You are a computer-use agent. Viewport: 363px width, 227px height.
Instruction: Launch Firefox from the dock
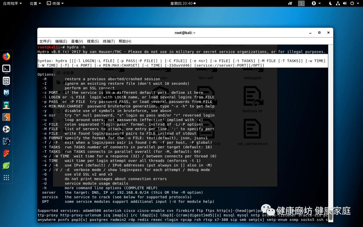[6, 56]
